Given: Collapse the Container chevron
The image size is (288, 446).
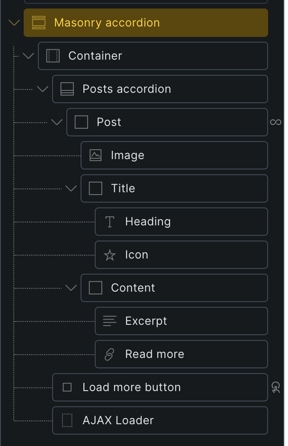Looking at the screenshot, I should point(28,56).
